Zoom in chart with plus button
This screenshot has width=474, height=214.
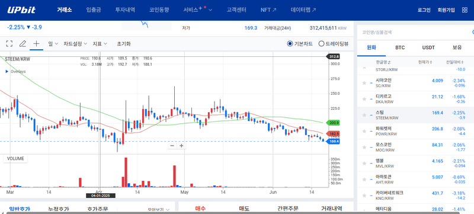pos(181,146)
